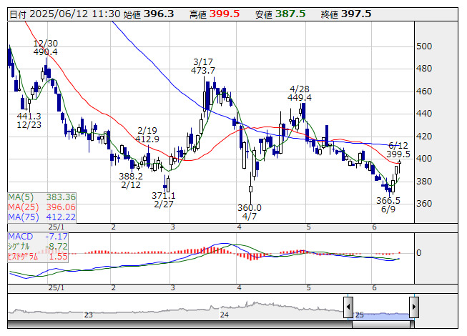Click the MACD zero axis label
467x336 pixels.
pos(419,253)
